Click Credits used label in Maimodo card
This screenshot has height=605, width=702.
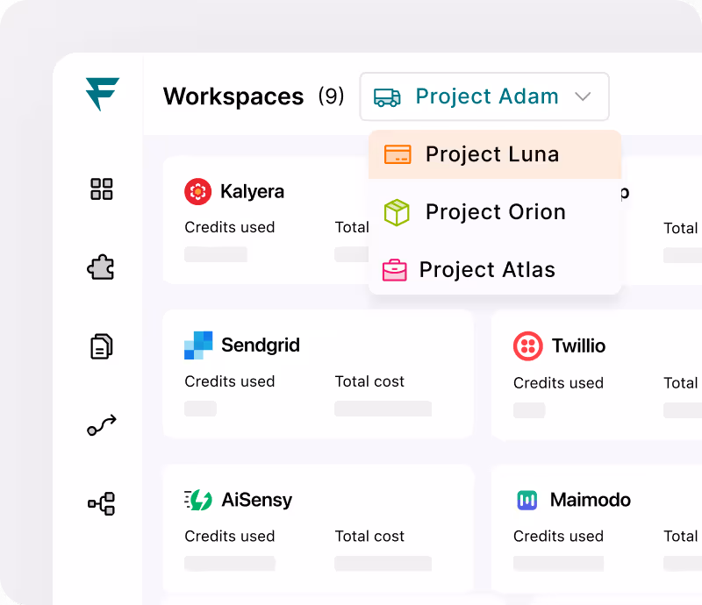tap(558, 536)
